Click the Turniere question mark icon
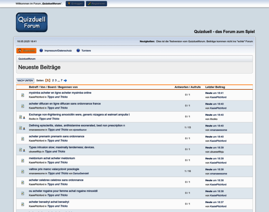The image size is (269, 212). pyautogui.click(x=78, y=50)
